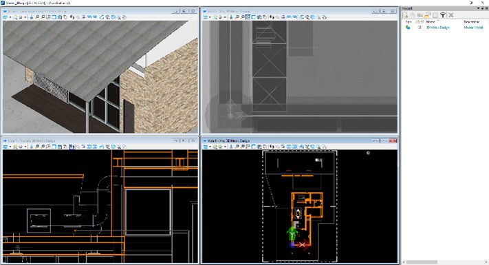Open display style dropdown arrow in rendered roof view

click(25, 17)
